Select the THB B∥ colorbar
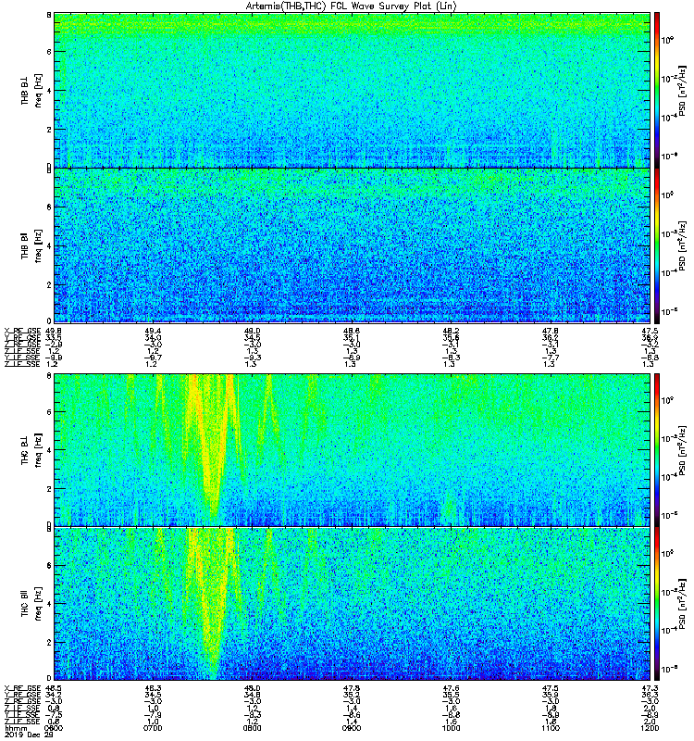This screenshot has height=741, width=694. click(657, 245)
